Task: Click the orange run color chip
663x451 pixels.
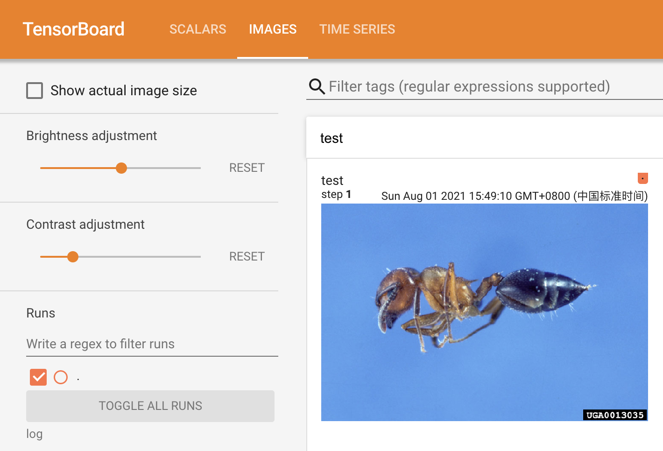Action: tap(642, 178)
